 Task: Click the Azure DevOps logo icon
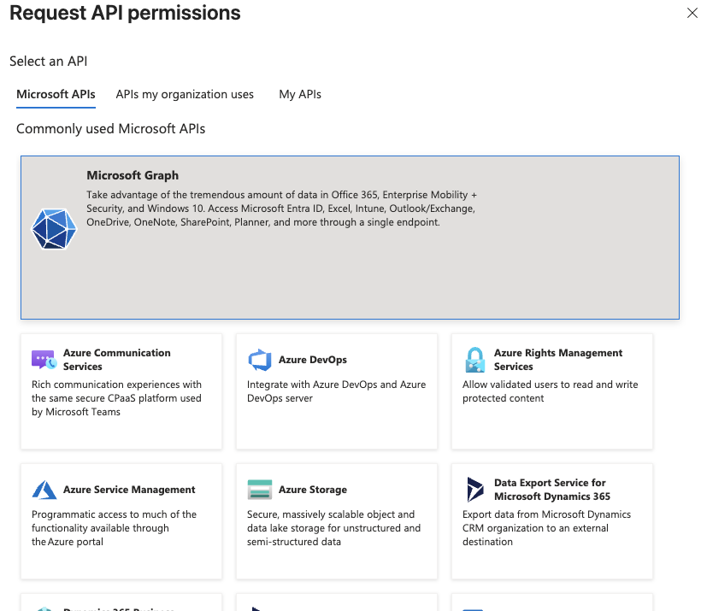click(x=259, y=360)
